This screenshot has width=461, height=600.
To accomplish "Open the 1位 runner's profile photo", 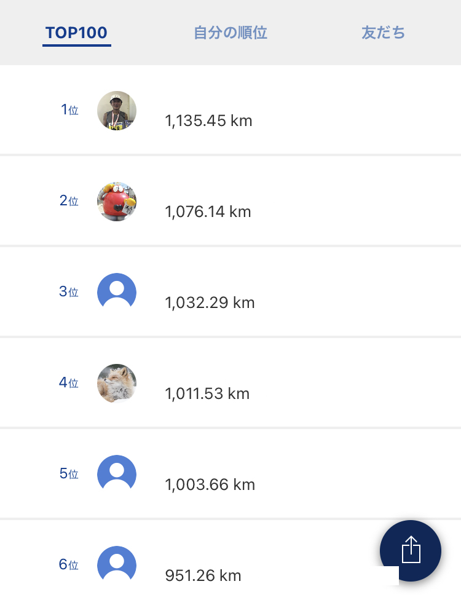I will (117, 111).
